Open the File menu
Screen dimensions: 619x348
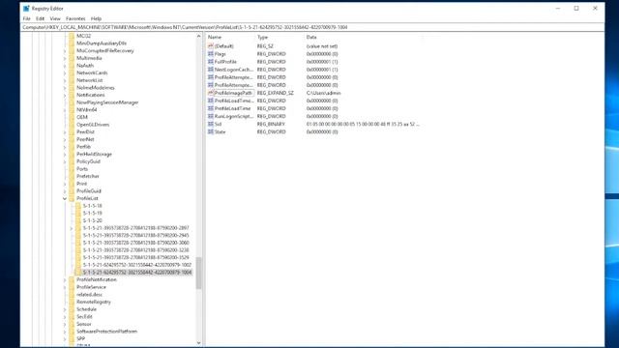(26, 18)
